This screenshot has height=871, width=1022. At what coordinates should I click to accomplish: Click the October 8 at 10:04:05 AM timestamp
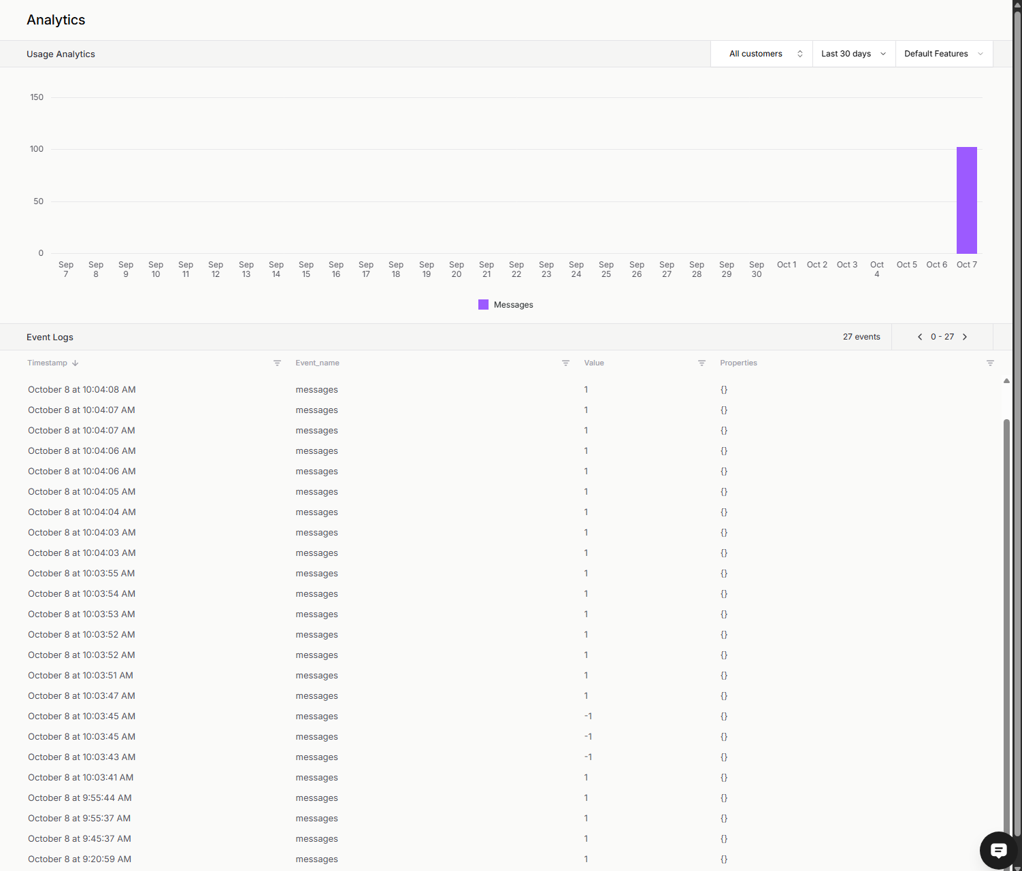click(x=82, y=492)
